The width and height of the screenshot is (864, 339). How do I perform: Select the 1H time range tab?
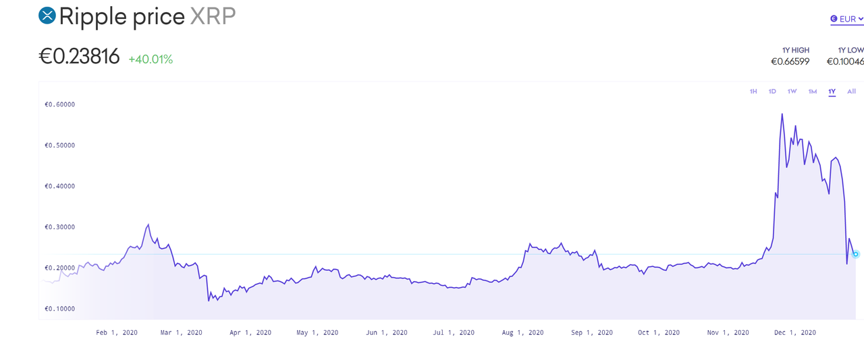click(x=753, y=92)
